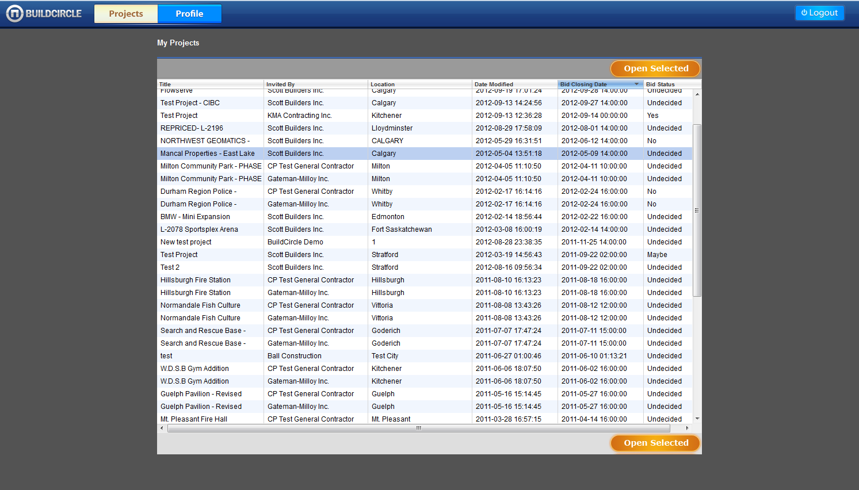Click the vertical scrollbar down arrow

697,419
